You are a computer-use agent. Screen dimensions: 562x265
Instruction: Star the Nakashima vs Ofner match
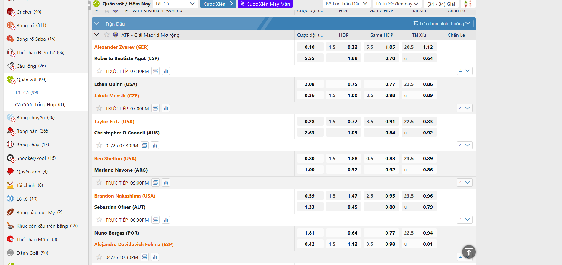pyautogui.click(x=99, y=220)
